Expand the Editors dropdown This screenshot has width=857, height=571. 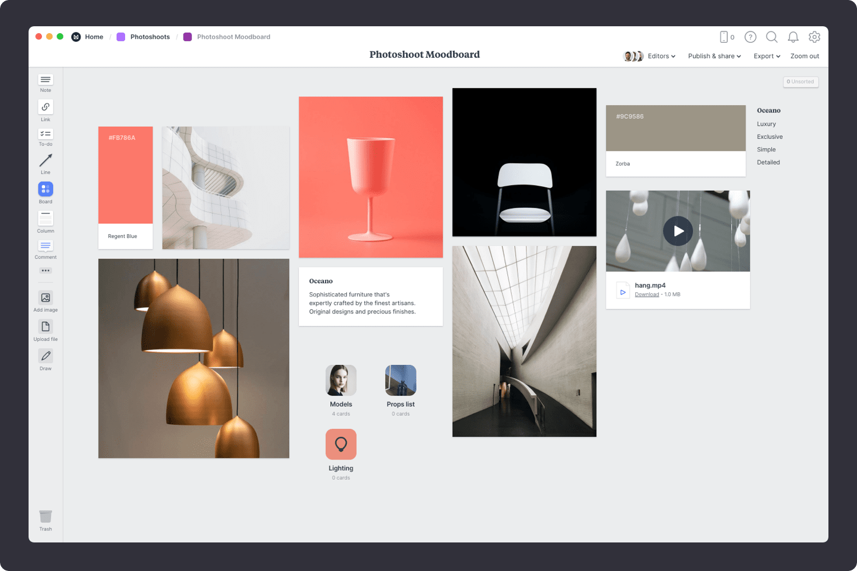point(661,56)
